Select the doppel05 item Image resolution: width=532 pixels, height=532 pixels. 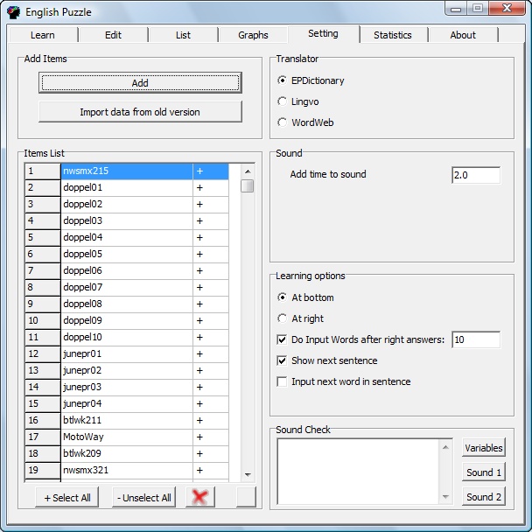pyautogui.click(x=127, y=254)
